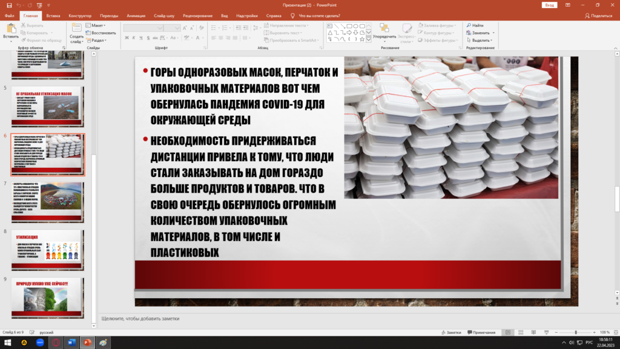The height and width of the screenshot is (349, 620).
Task: Click the zoom out minus icon
Action: tap(556, 333)
